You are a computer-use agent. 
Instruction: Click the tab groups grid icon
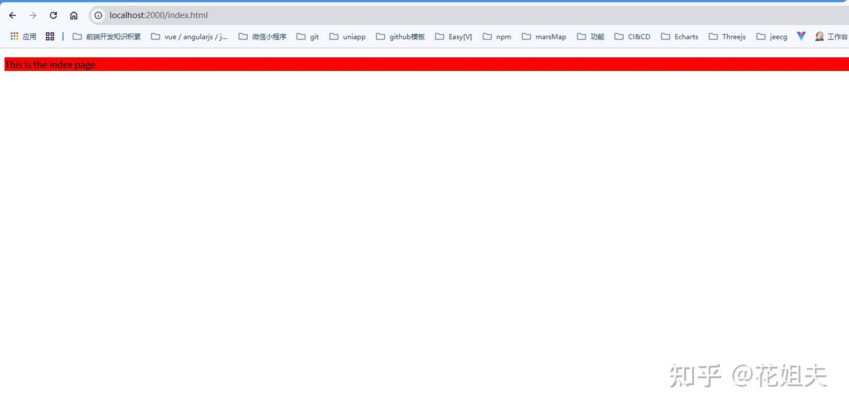pos(50,37)
